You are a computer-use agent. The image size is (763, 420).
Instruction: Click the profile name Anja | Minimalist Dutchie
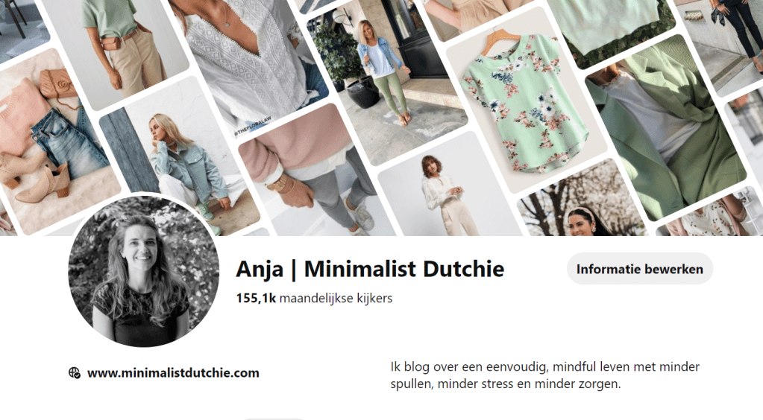tap(370, 269)
